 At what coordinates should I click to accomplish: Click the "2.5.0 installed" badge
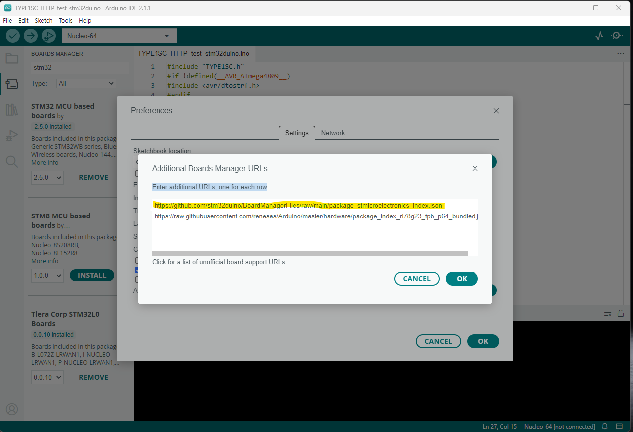[53, 127]
